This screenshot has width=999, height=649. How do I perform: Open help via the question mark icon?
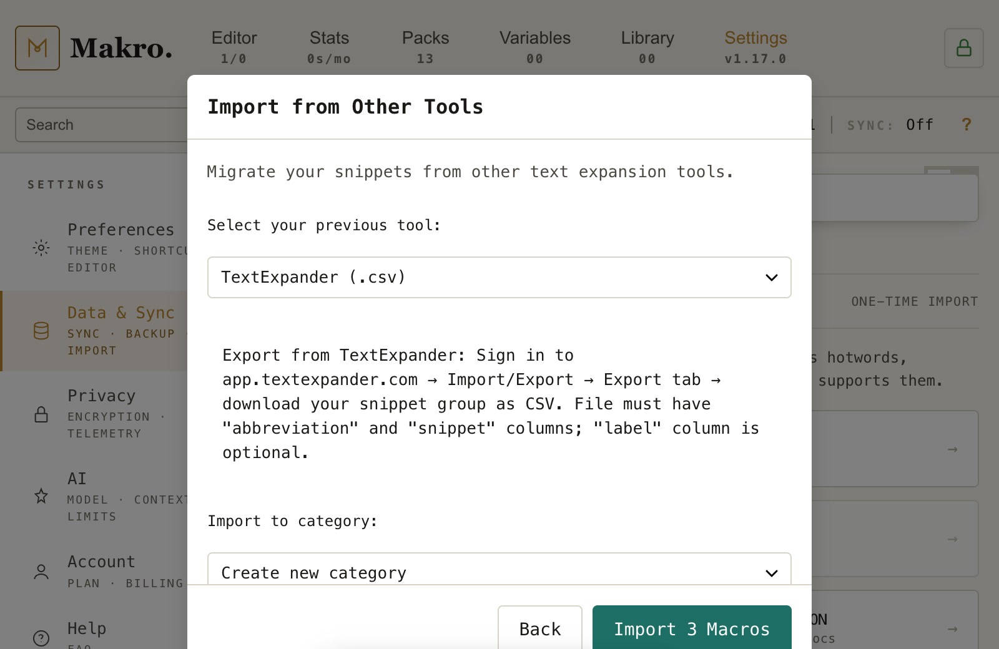(x=966, y=125)
